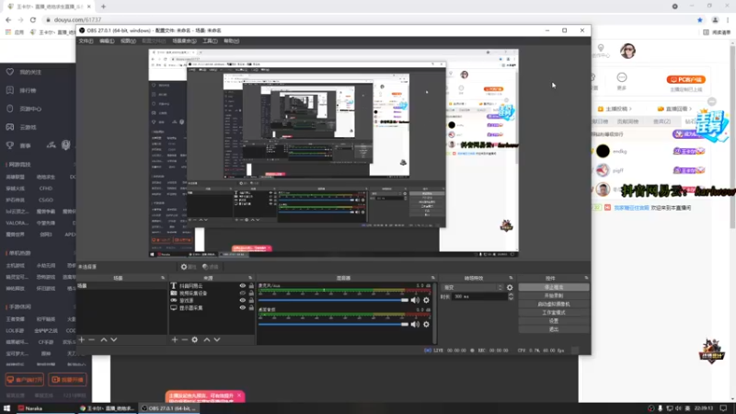736x414 pixels.
Task: Mute the microphone channel speaker icon
Action: click(416, 300)
